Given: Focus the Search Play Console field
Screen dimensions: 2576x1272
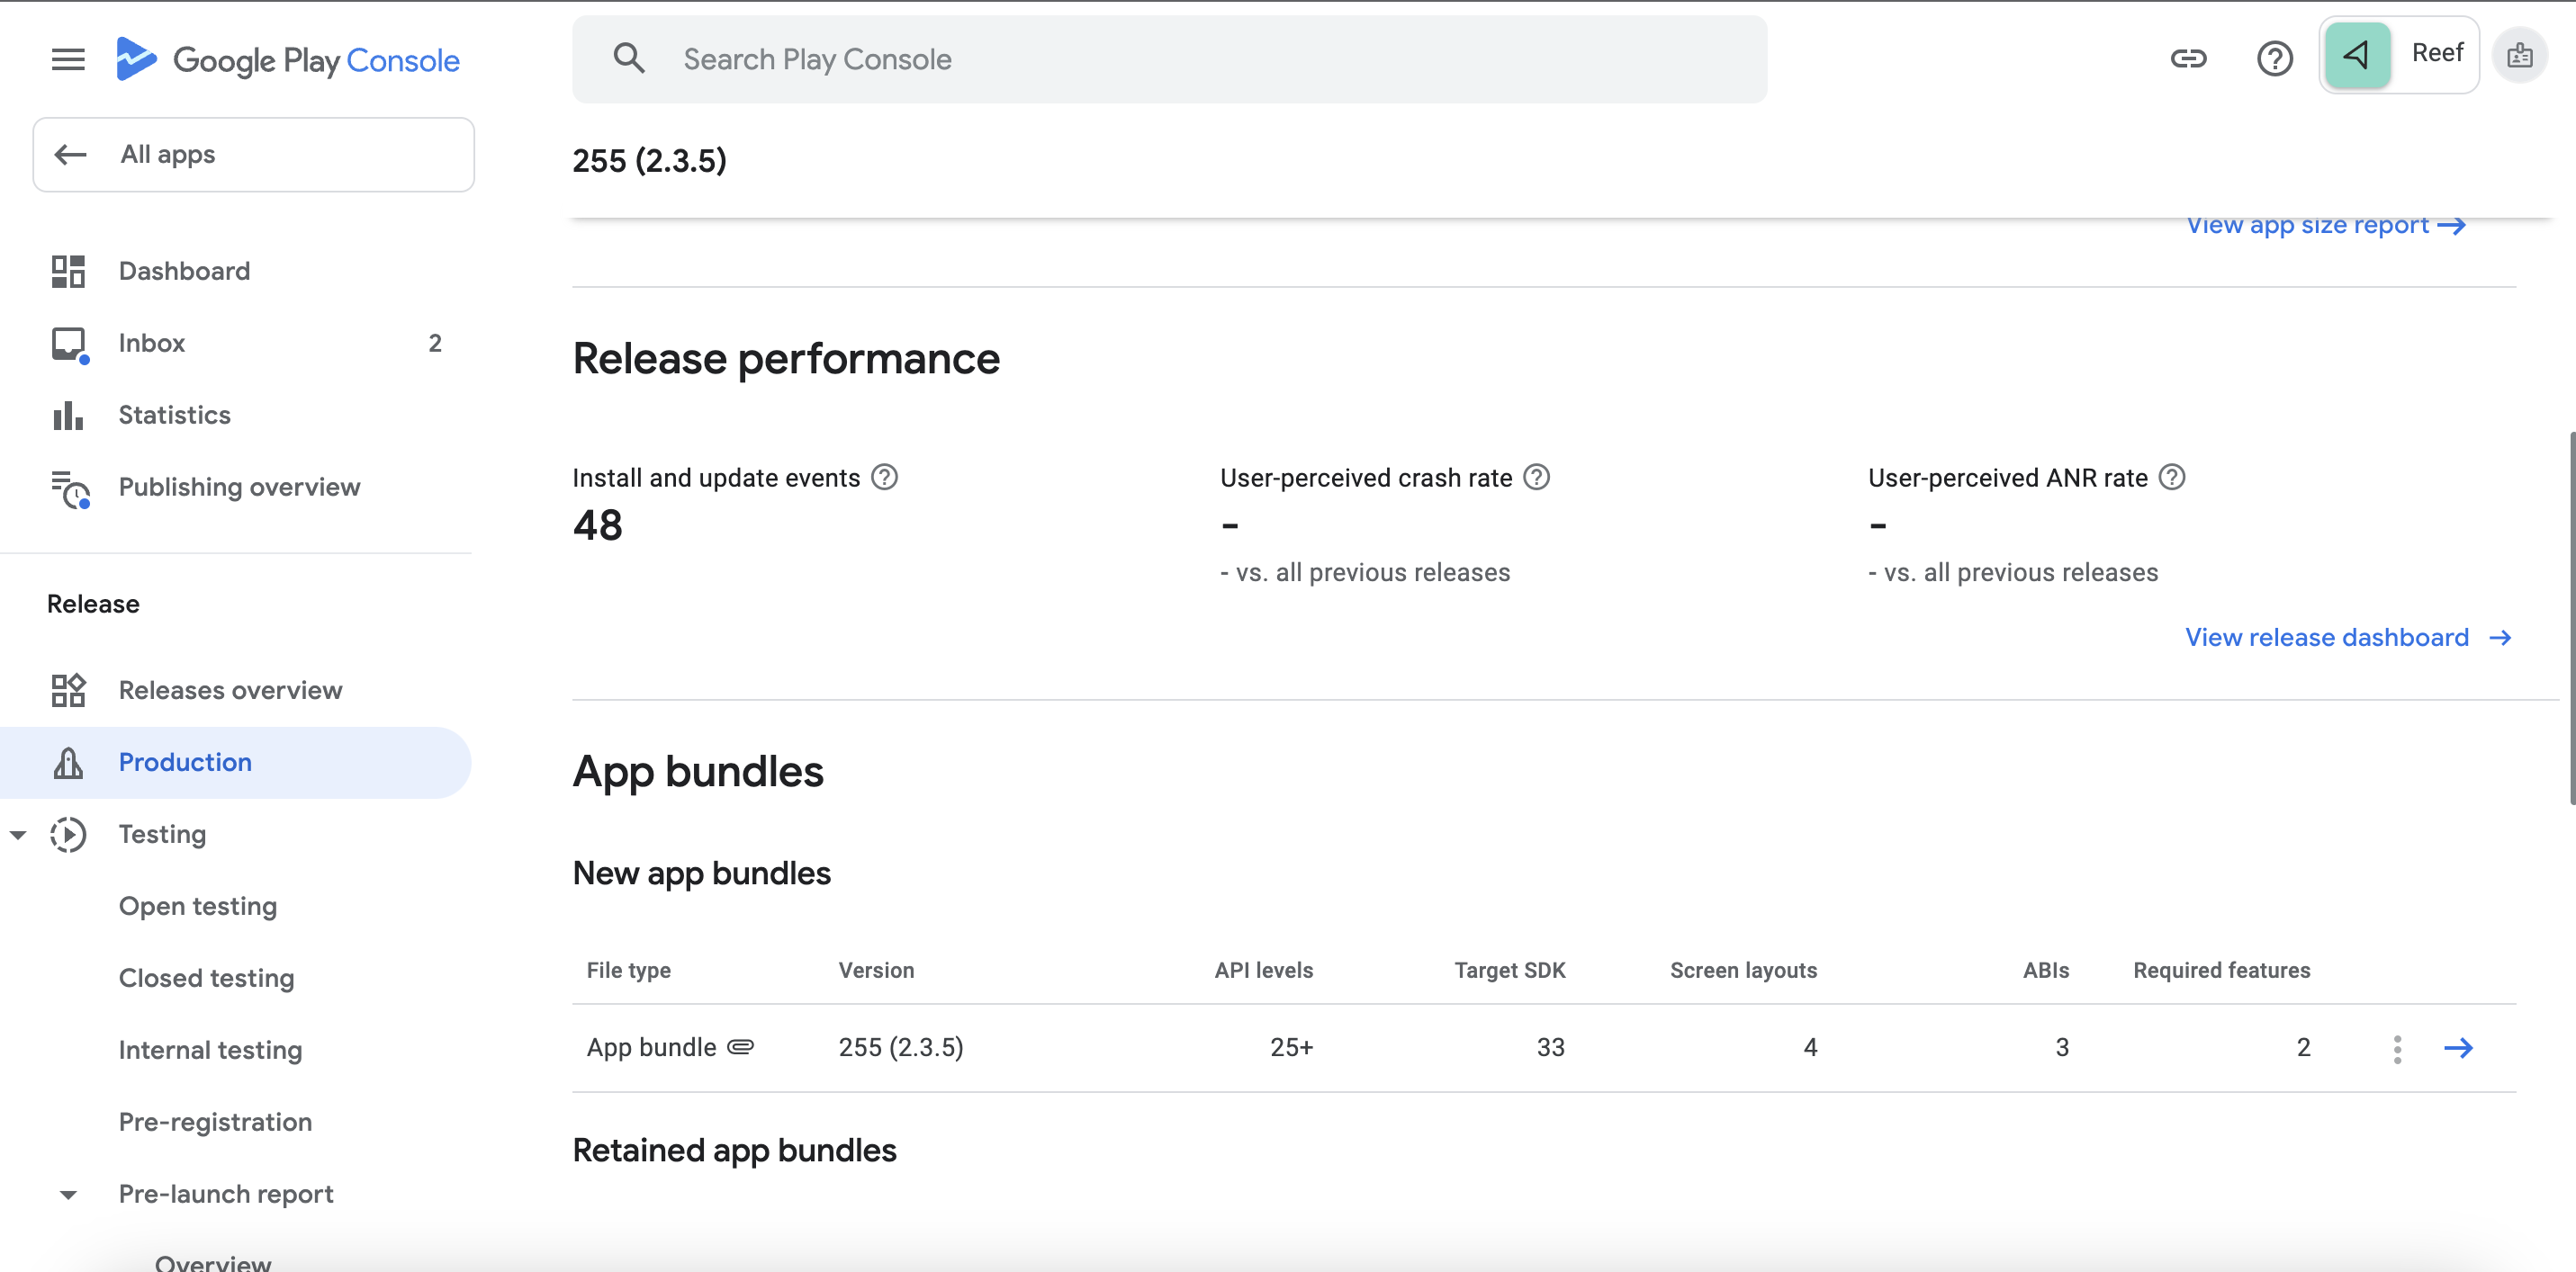Looking at the screenshot, I should tap(1169, 59).
